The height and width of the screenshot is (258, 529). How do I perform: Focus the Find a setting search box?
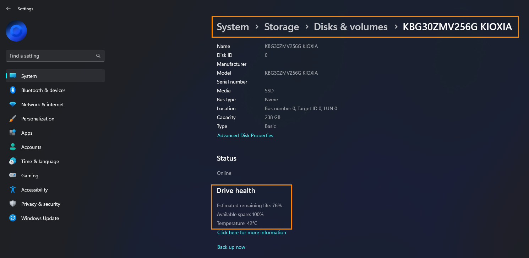pyautogui.click(x=55, y=56)
